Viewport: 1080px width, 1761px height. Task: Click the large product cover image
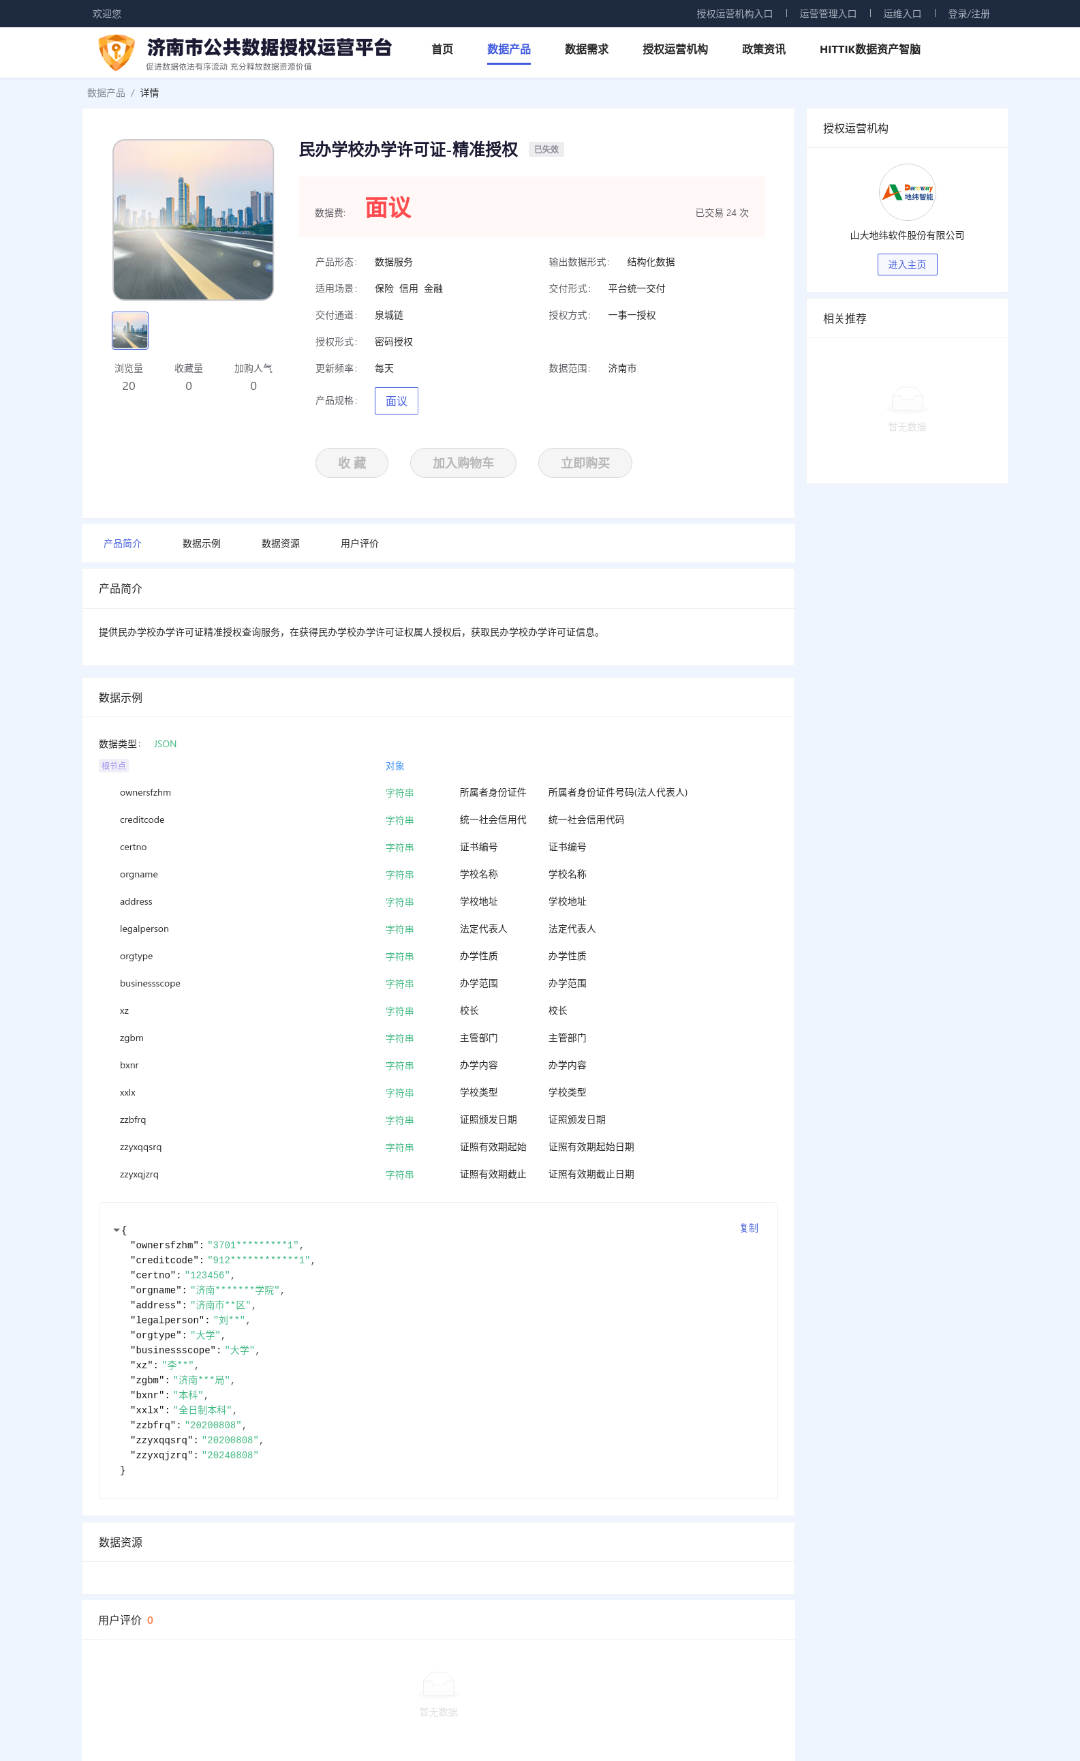point(193,220)
